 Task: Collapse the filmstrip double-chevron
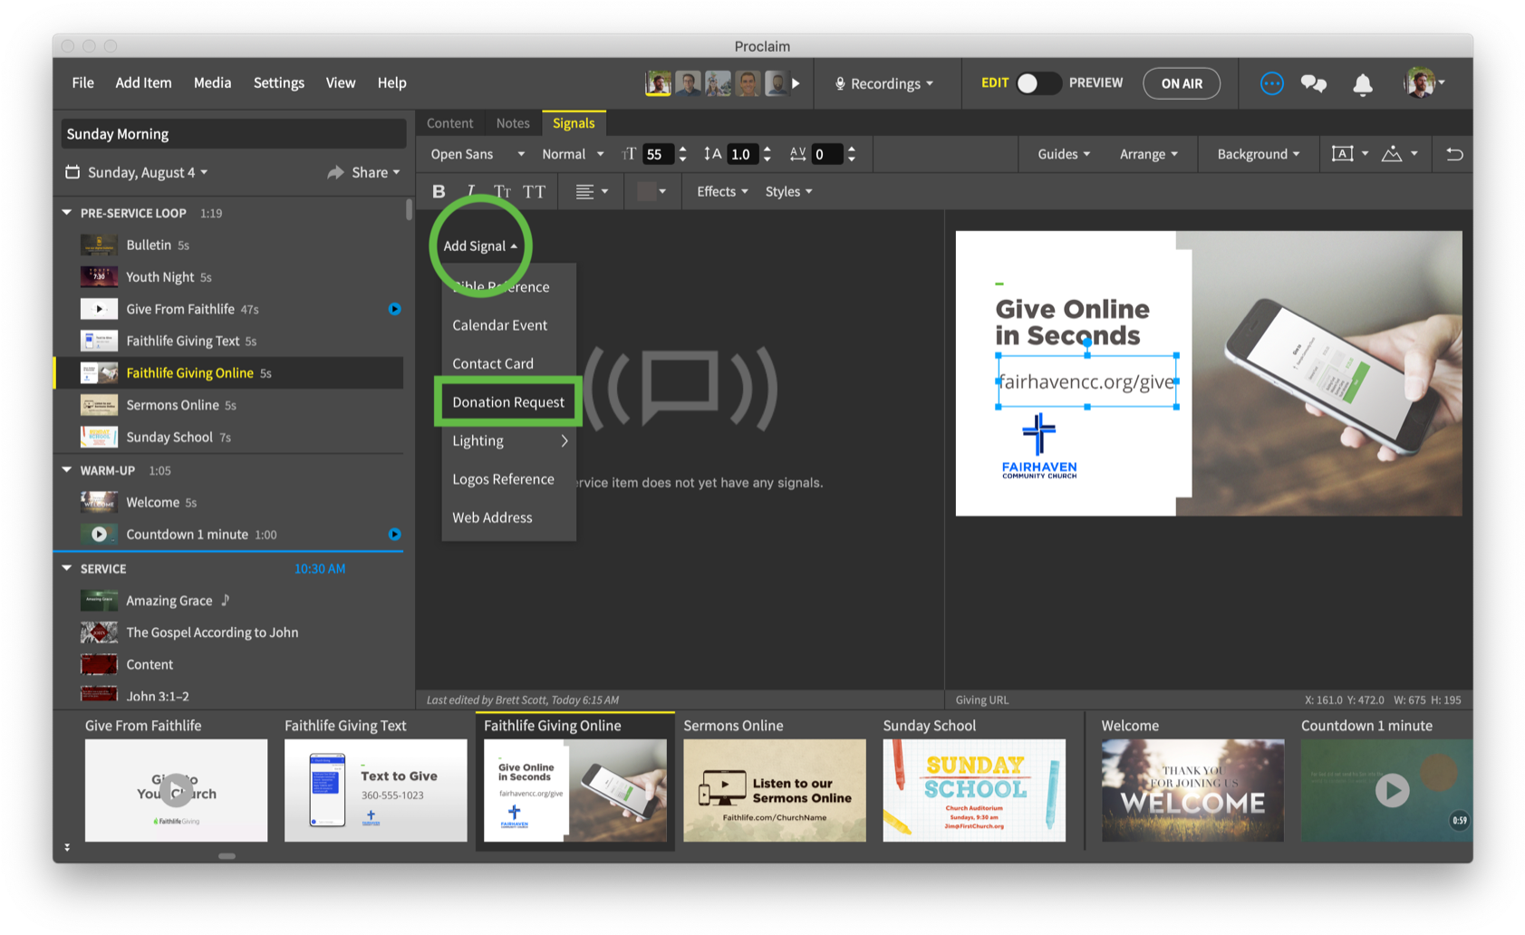pos(67,847)
